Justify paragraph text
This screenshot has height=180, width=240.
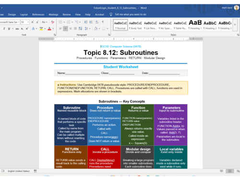point(75,29)
